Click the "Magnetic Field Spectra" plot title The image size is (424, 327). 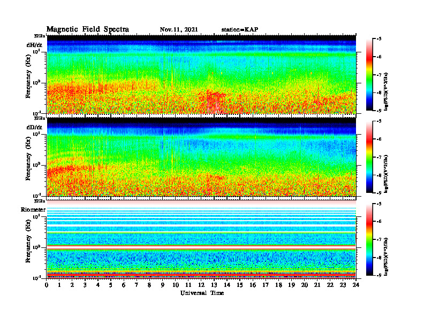tap(88, 29)
